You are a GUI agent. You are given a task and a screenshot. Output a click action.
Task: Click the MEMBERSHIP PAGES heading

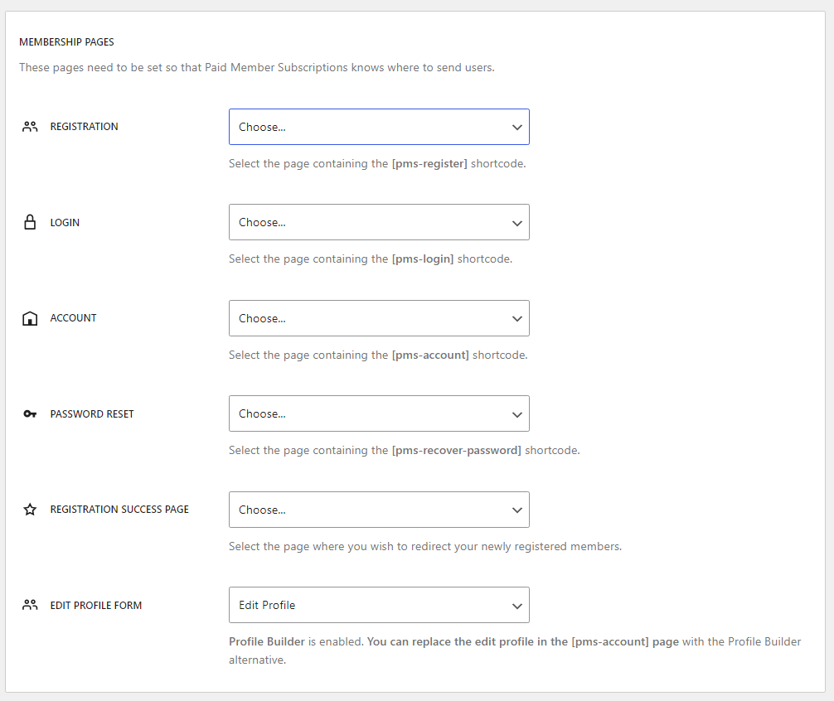66,42
